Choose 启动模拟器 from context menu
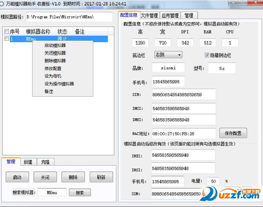The height and width of the screenshot is (207, 263). pyautogui.click(x=55, y=46)
